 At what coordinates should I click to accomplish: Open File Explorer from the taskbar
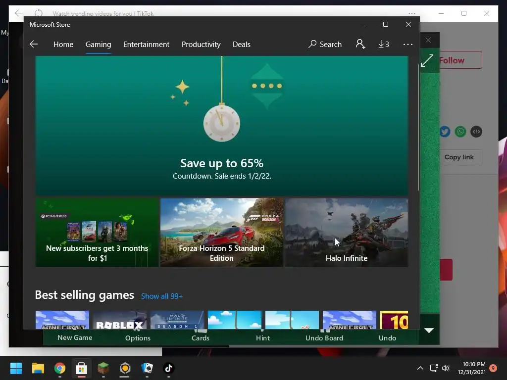click(x=38, y=368)
